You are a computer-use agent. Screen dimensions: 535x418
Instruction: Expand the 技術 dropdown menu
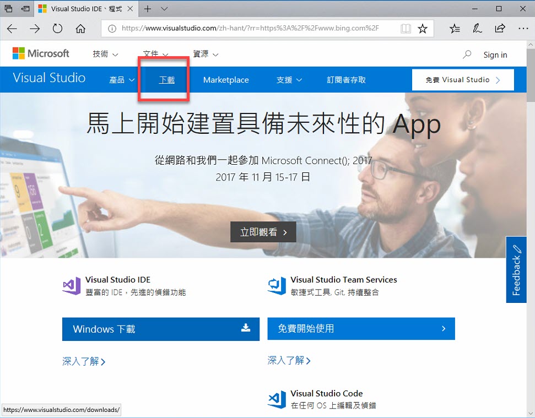pyautogui.click(x=105, y=54)
